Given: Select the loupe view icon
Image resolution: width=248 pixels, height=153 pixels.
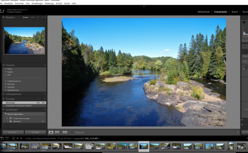Looking at the screenshot, I should pyautogui.click(x=51, y=132).
